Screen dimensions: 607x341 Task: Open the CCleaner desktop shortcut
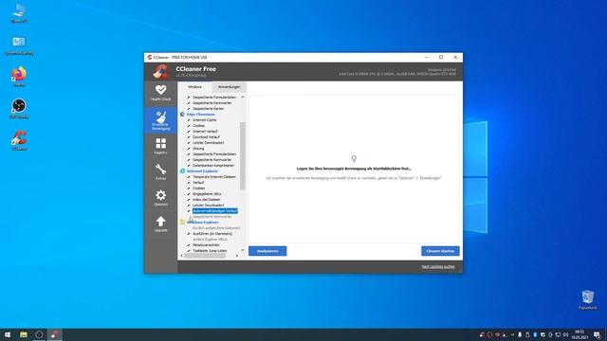19,140
